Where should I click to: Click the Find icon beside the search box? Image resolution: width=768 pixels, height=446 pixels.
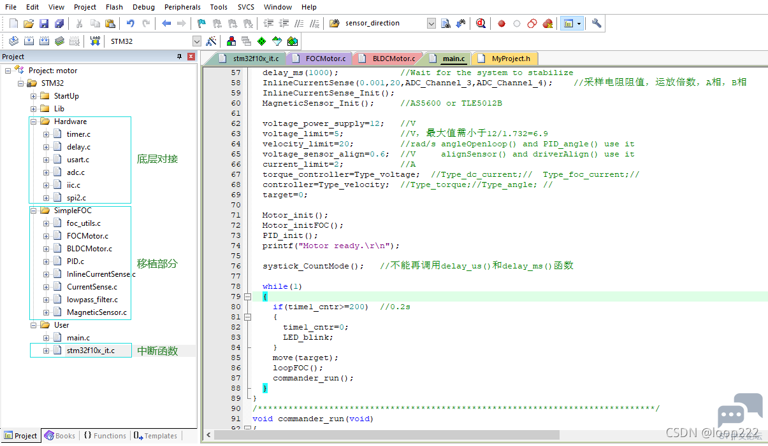click(446, 24)
